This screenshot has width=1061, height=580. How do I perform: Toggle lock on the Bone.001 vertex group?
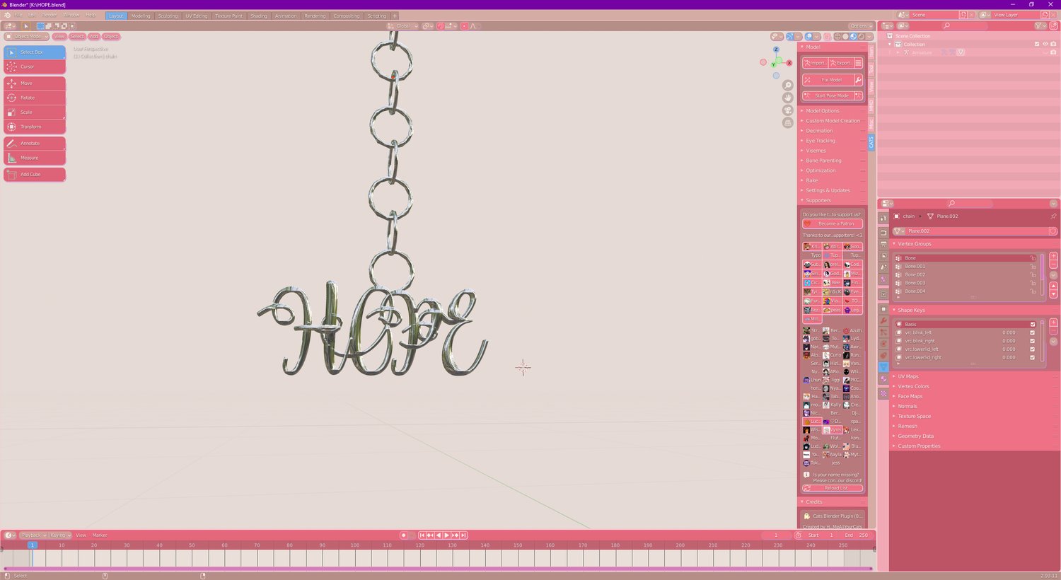[x=1033, y=267]
